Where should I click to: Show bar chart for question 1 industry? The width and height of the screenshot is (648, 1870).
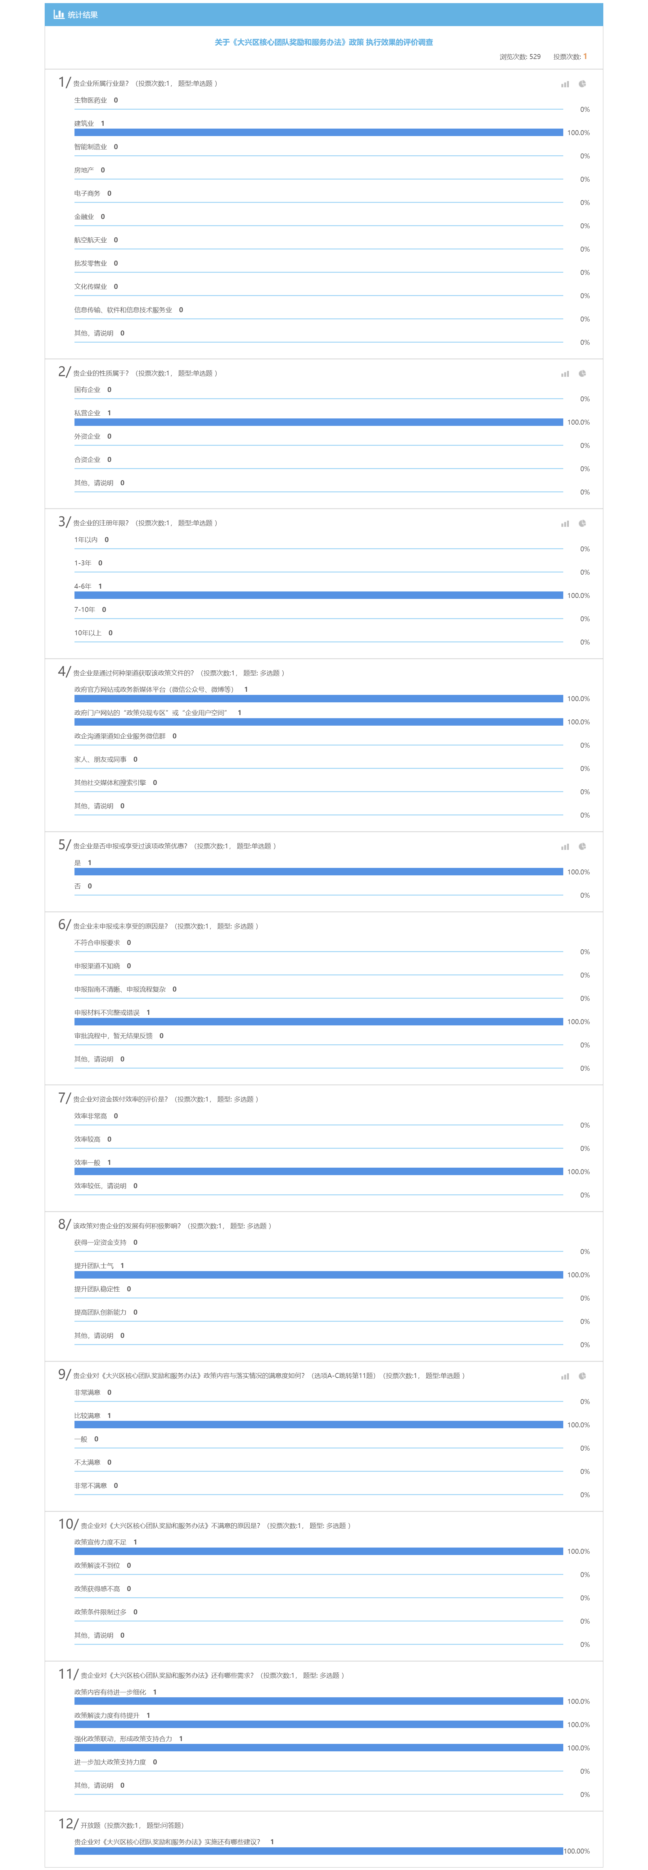pyautogui.click(x=565, y=84)
